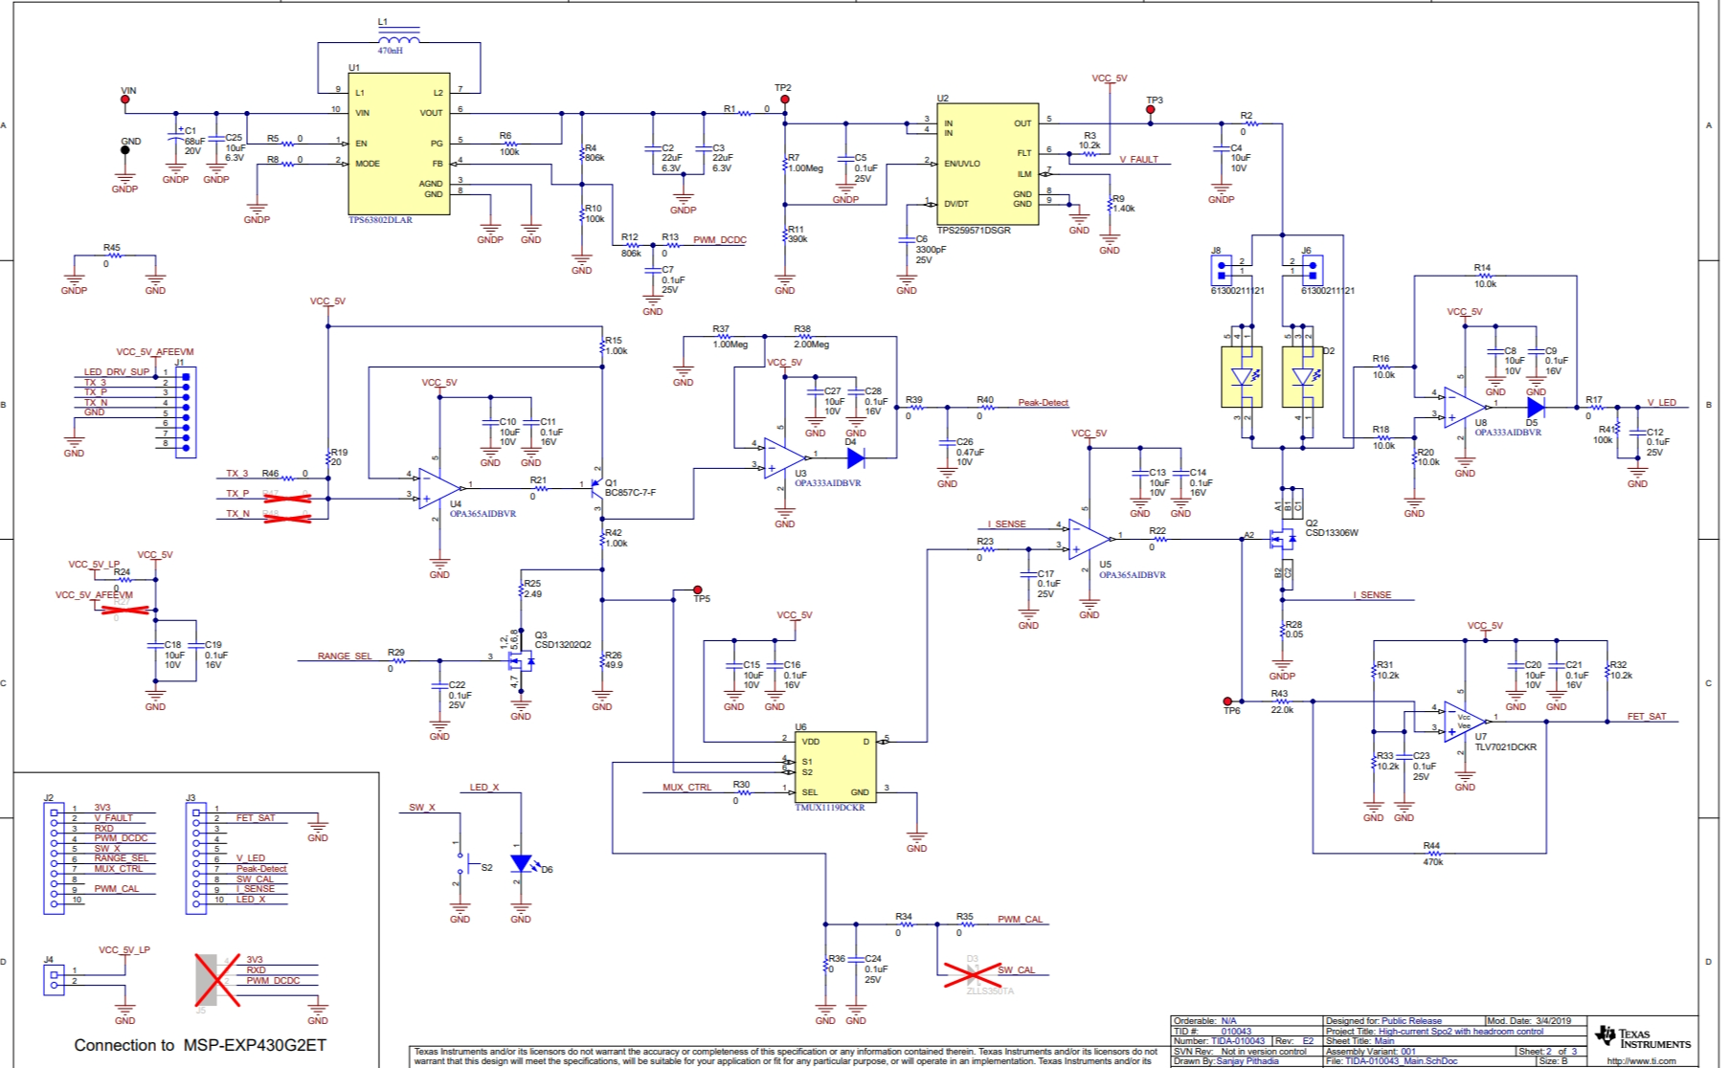1730x1068 pixels.
Task: Select the Q3 CSD13202Q2 MOSFET symbol
Action: 521,659
